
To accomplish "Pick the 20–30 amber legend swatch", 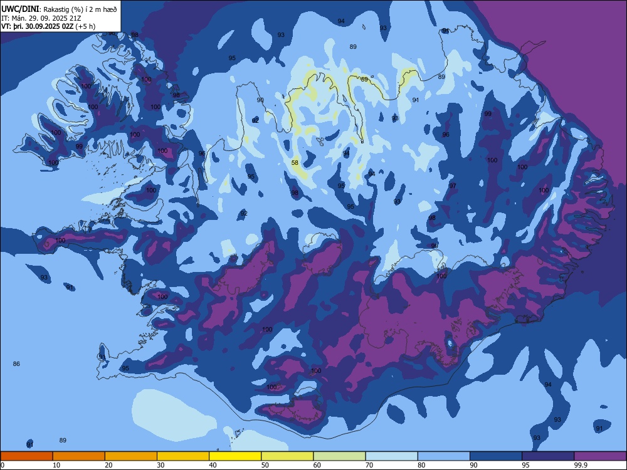I will point(131,456).
